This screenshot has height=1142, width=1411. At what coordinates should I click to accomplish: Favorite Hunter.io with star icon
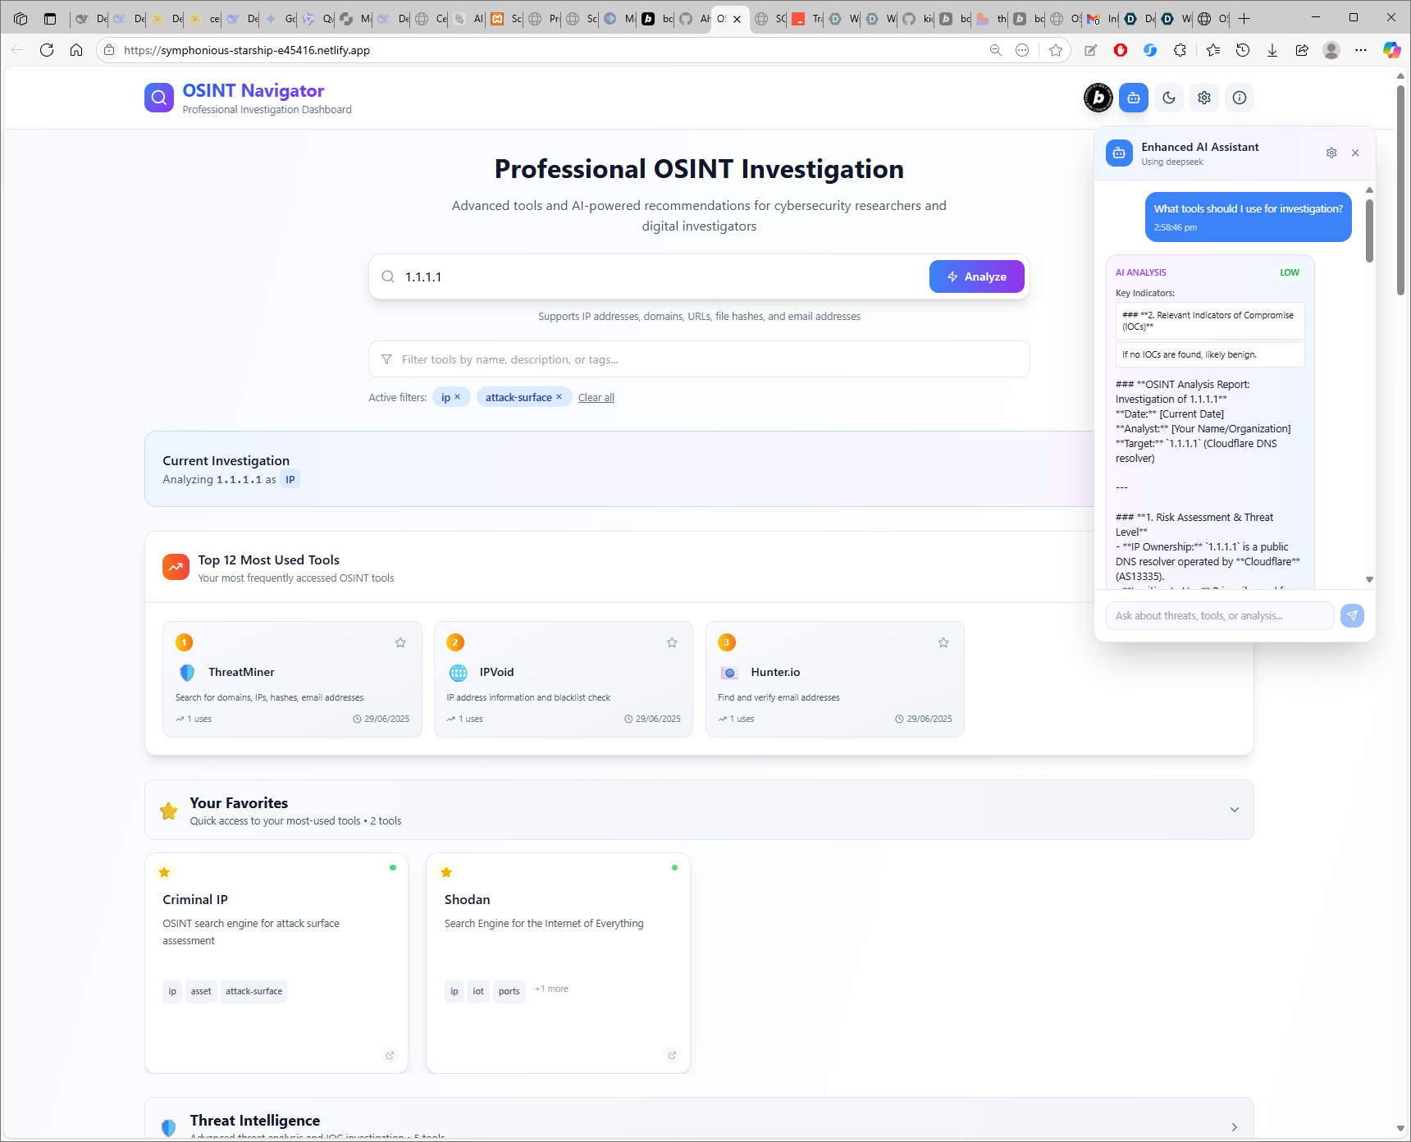coord(943,642)
